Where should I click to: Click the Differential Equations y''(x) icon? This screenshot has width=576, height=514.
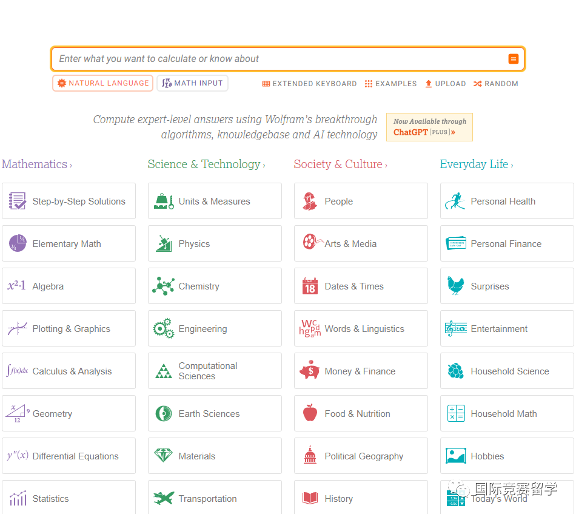pyautogui.click(x=18, y=456)
